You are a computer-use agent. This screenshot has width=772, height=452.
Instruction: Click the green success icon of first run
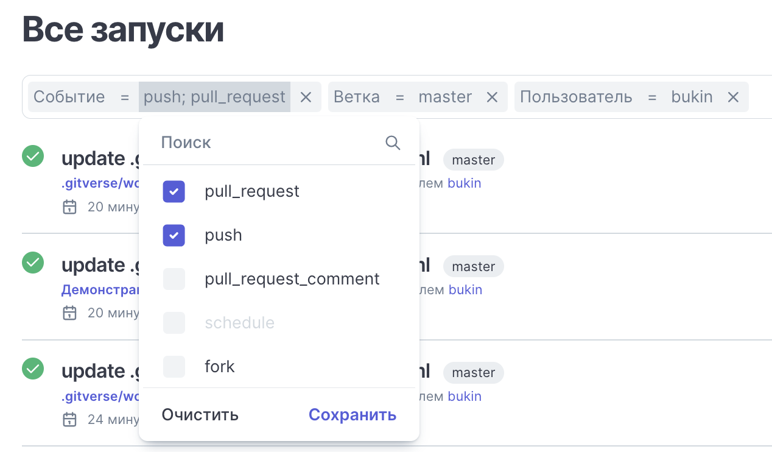pyautogui.click(x=33, y=157)
